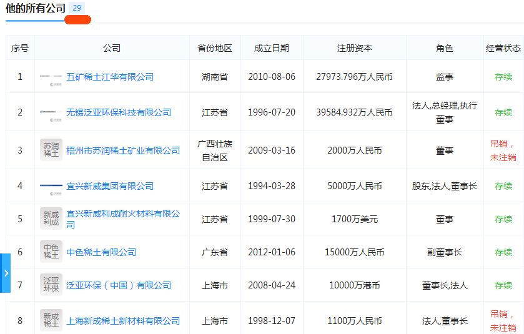The image size is (524, 334).
Task: Click 吊销，未注销 status for 上海新成稀土新材料
Action: [x=503, y=321]
